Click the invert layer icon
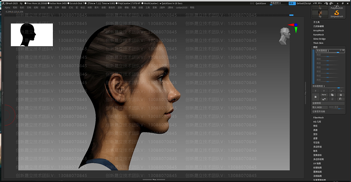 pos(341,99)
